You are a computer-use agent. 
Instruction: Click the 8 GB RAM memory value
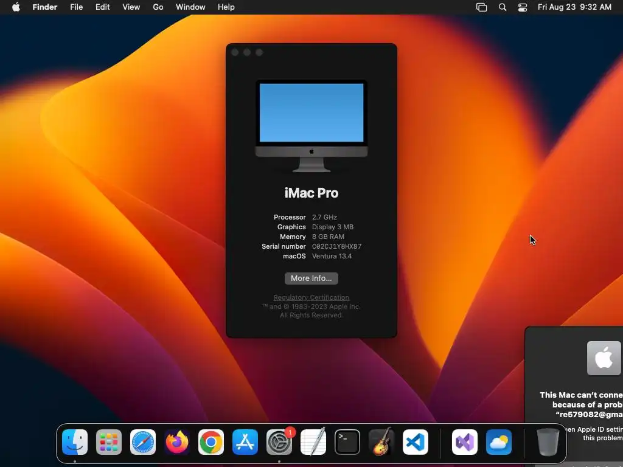pos(328,237)
